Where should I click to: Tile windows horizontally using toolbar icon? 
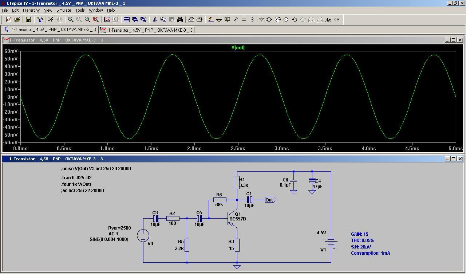127,20
